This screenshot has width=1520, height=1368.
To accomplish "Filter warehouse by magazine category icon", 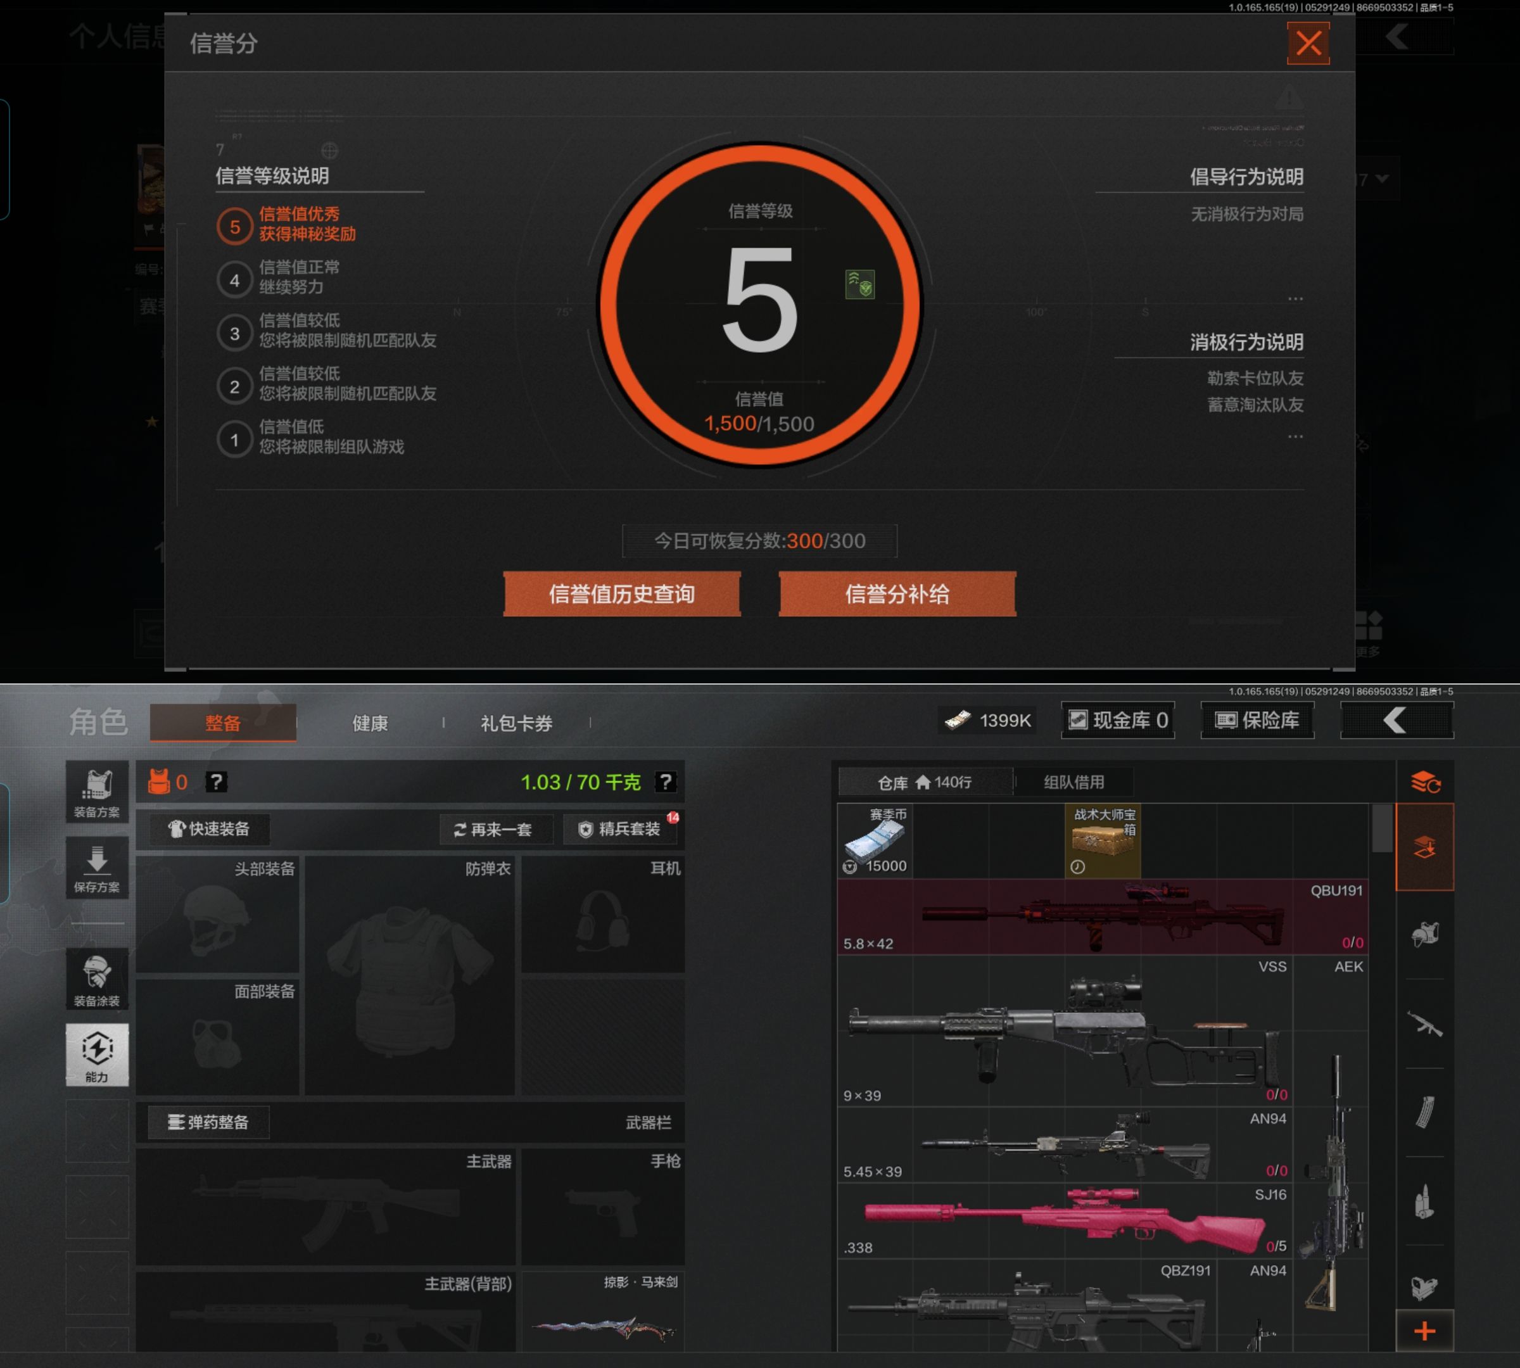I will (x=1425, y=1112).
